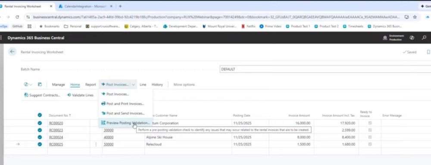The height and width of the screenshot is (165, 431).
Task: Open document link RC00023
Action: [x=56, y=130]
